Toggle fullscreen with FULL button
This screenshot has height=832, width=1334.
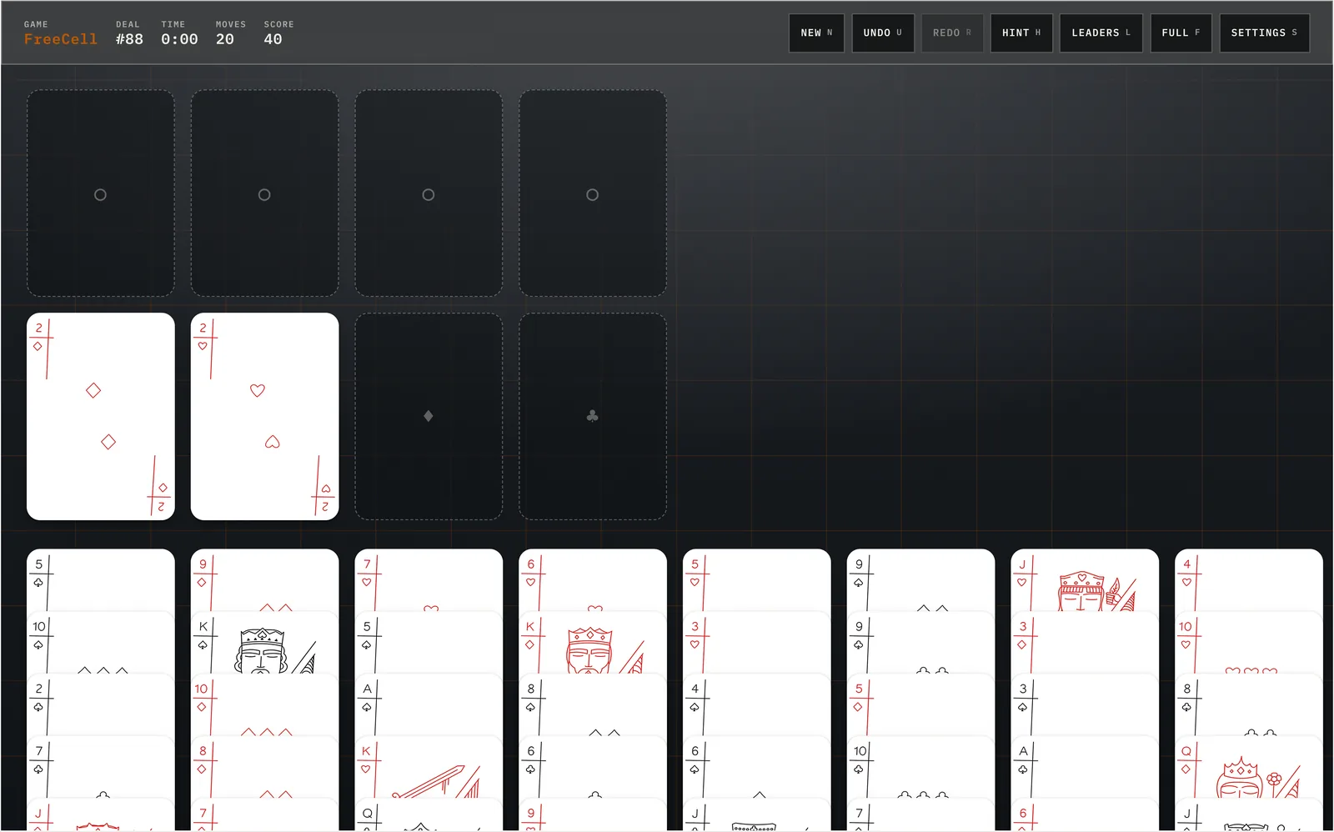1181,33
